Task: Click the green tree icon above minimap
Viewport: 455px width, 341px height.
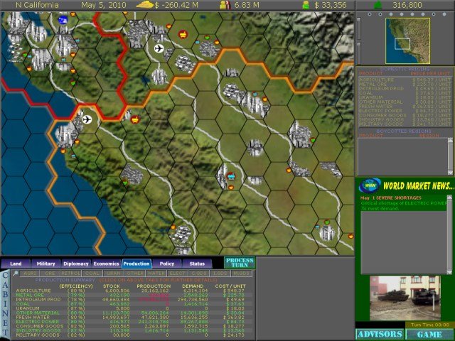Action: [377, 5]
